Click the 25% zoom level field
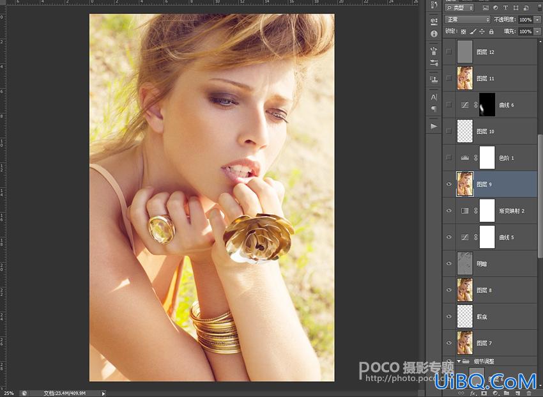The width and height of the screenshot is (543, 397). (x=9, y=393)
